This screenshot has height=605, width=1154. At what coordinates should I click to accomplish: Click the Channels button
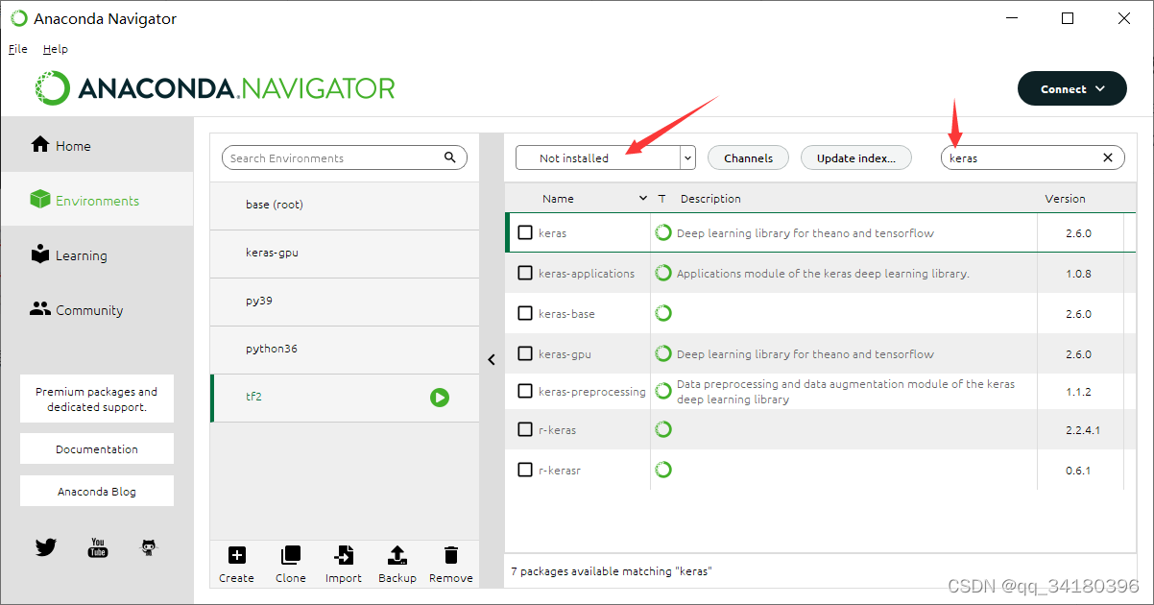[748, 157]
